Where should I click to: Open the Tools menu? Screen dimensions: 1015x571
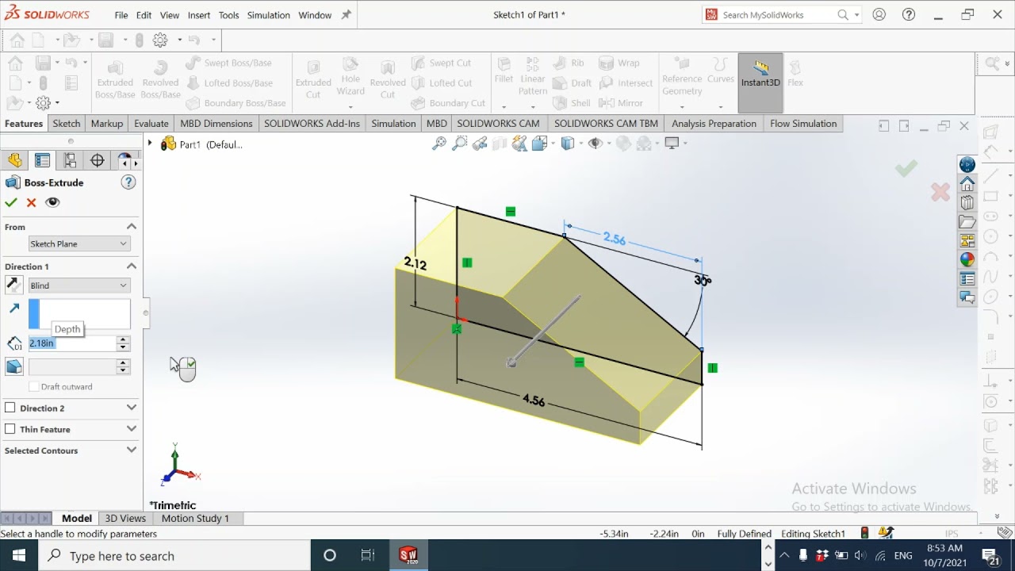(x=228, y=15)
